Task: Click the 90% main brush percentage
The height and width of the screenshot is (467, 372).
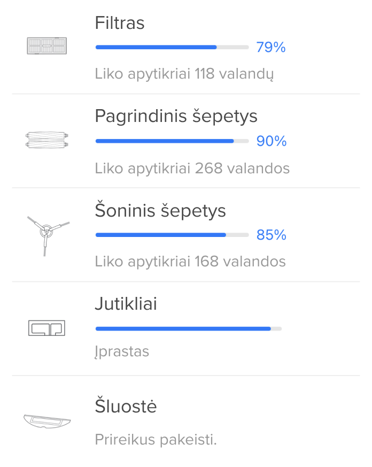Action: coord(271,141)
